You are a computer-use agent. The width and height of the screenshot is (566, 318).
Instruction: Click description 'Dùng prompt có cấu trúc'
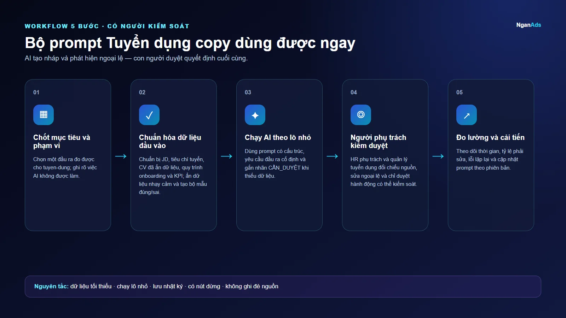pos(275,151)
